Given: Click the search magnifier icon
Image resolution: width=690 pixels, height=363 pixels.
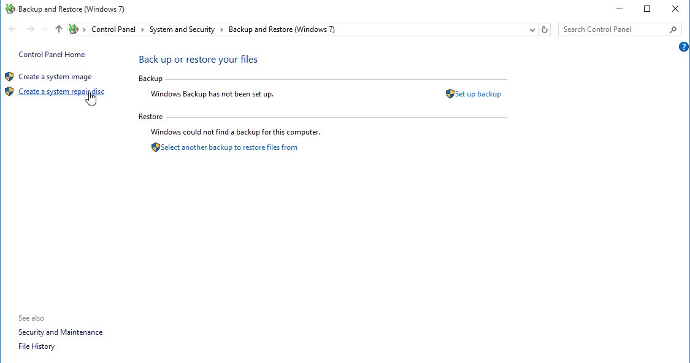Looking at the screenshot, I should pyautogui.click(x=673, y=29).
